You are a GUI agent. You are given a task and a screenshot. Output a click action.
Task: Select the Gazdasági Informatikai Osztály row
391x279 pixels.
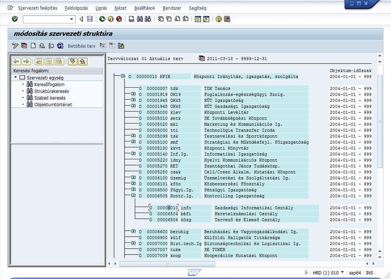pos(234,208)
